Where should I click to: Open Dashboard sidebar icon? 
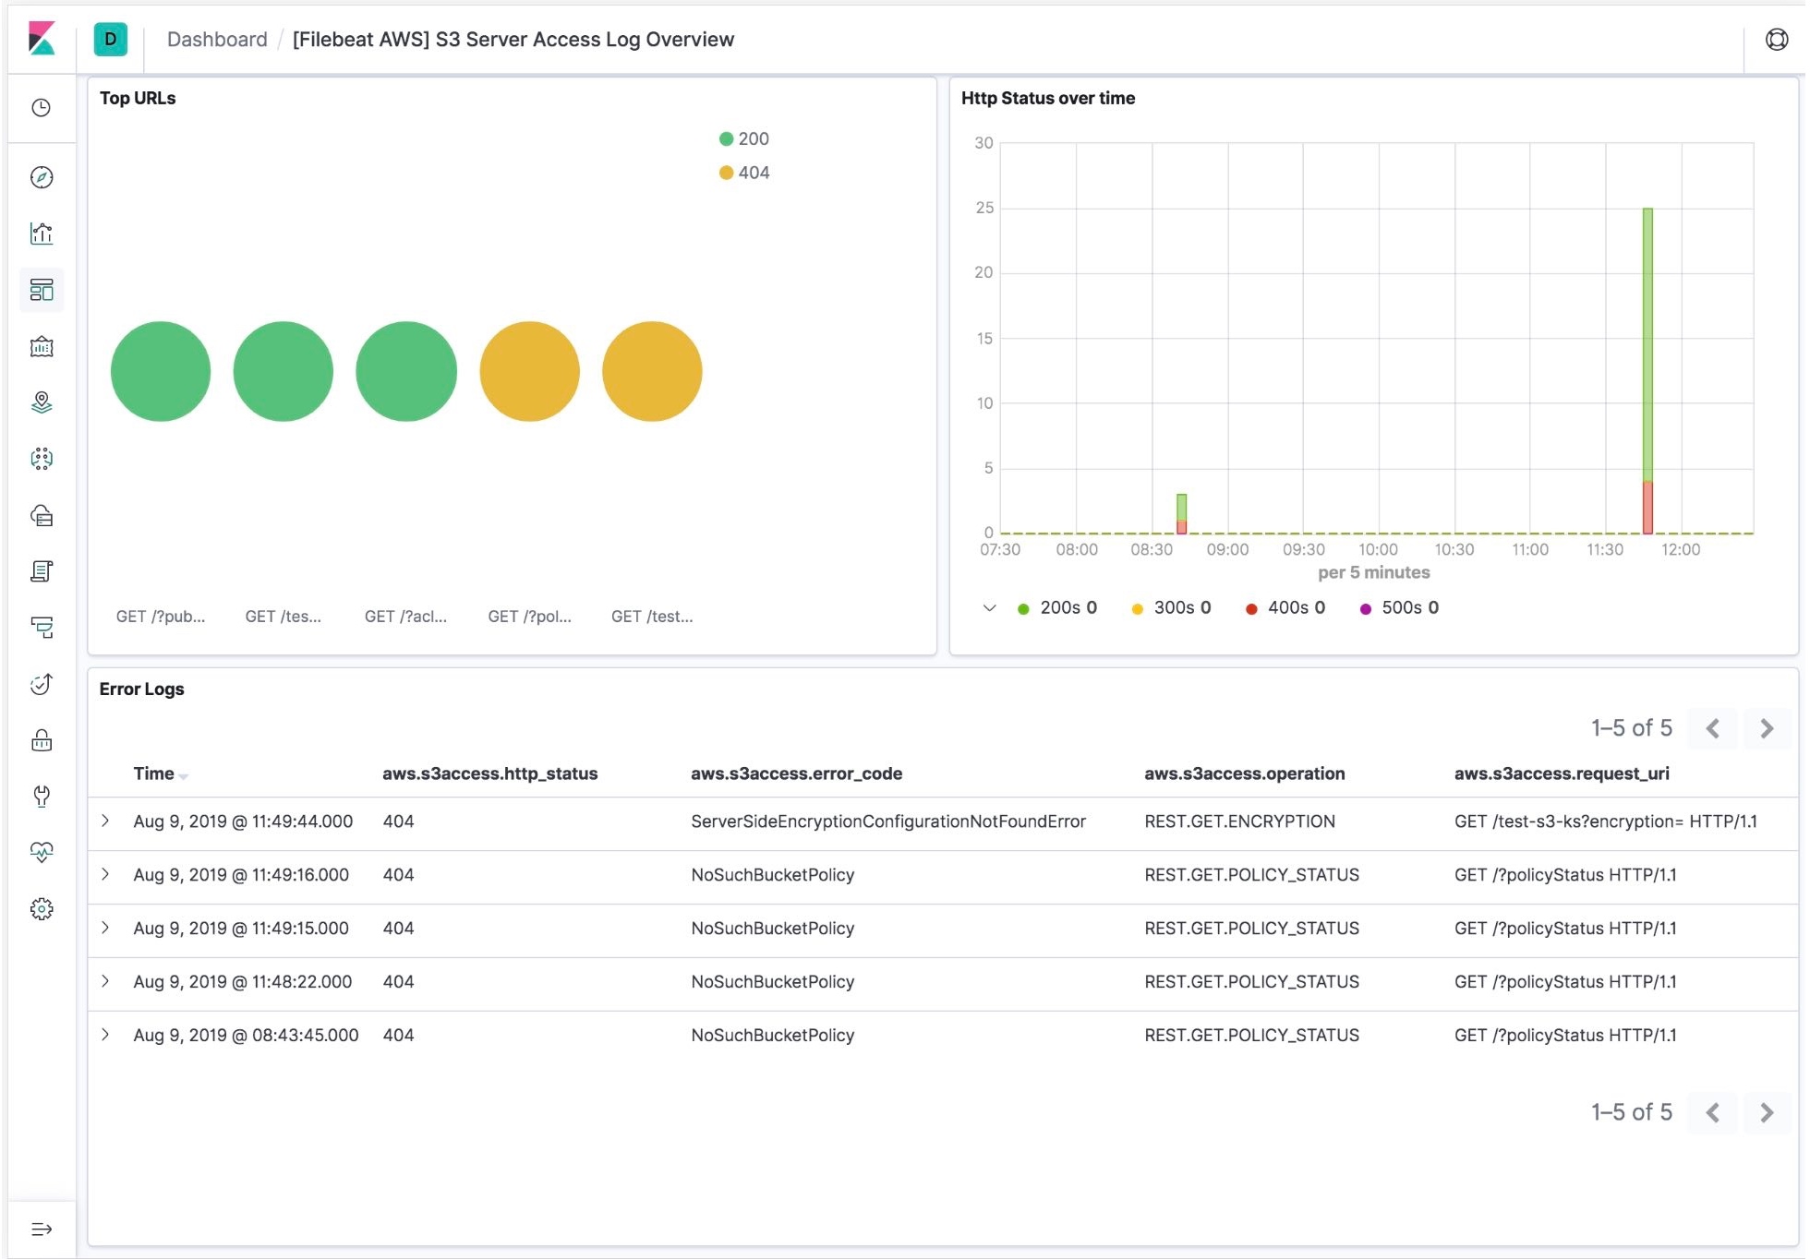[x=42, y=290]
